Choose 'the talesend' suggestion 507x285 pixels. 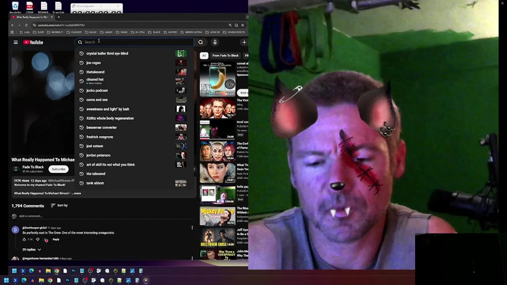click(x=133, y=174)
